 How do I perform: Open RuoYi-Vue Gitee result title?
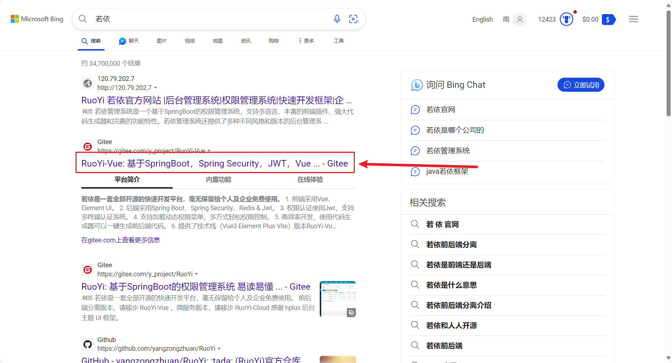pyautogui.click(x=215, y=163)
